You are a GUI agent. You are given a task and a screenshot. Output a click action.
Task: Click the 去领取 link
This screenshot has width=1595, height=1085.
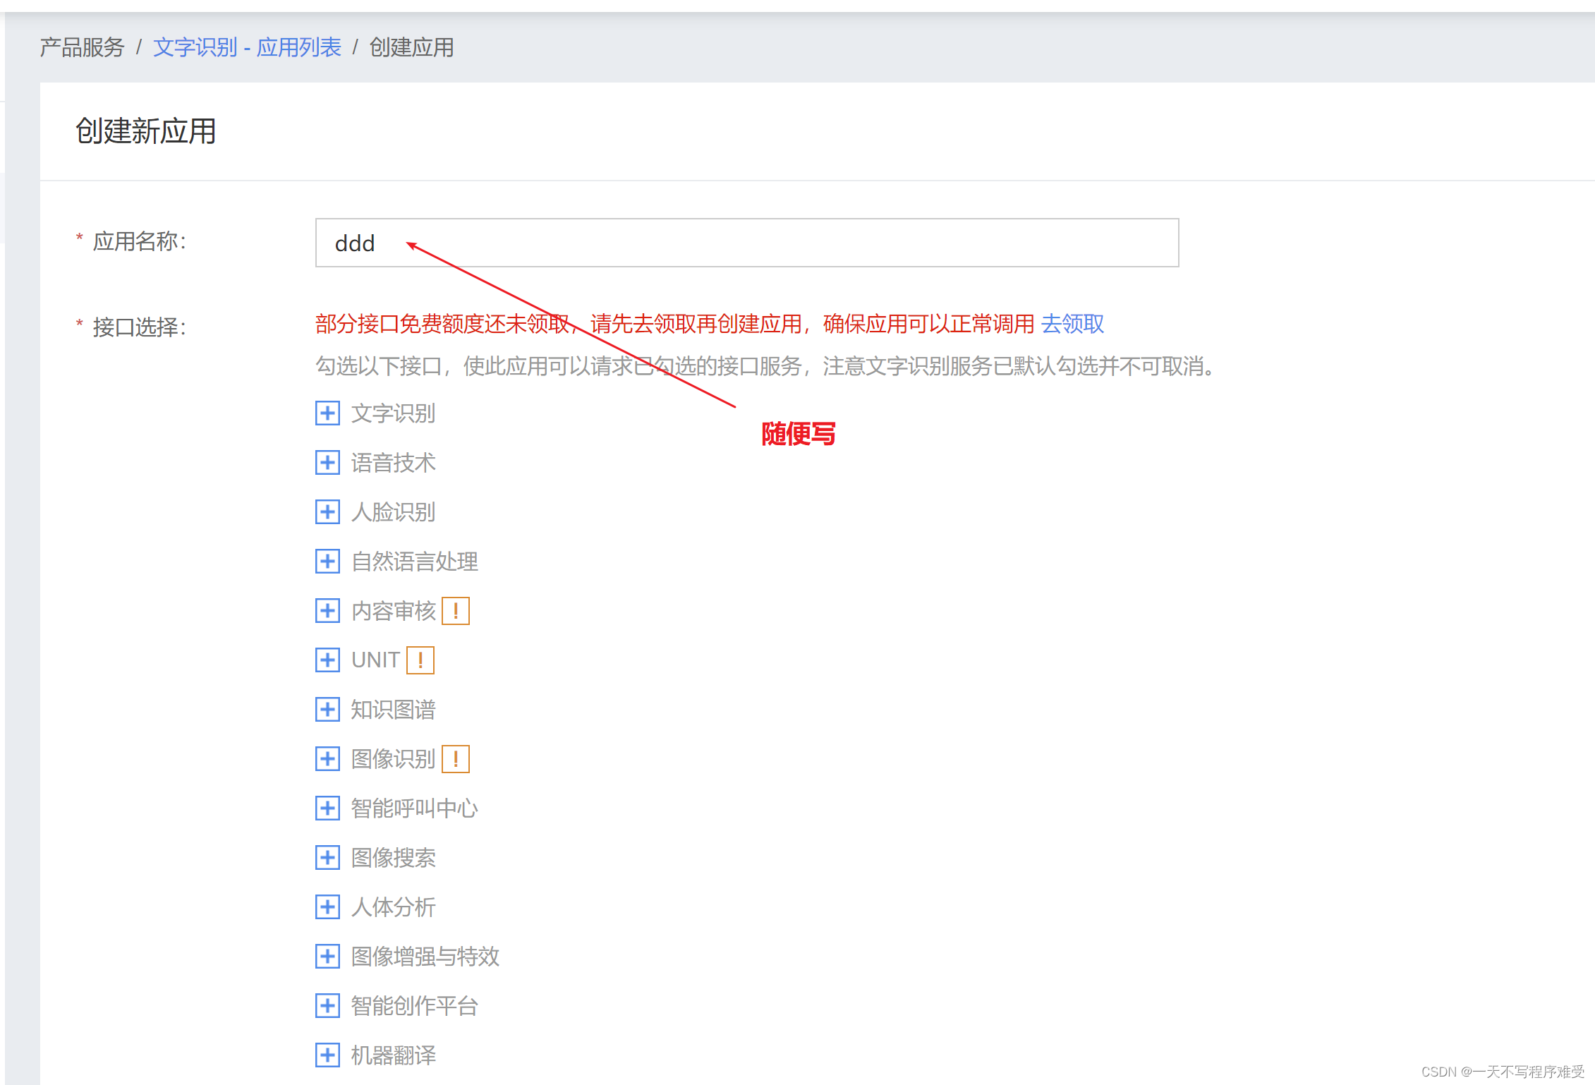click(x=1072, y=324)
